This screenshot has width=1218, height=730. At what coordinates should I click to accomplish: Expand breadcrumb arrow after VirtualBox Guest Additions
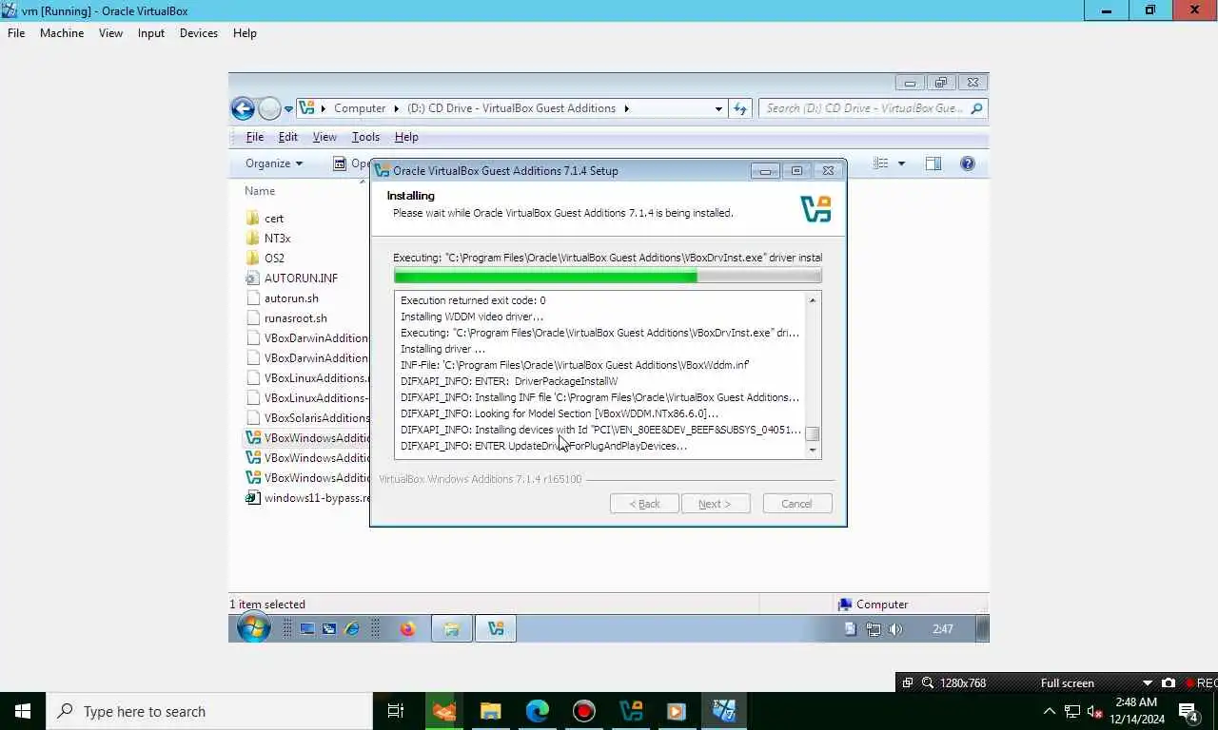(626, 108)
